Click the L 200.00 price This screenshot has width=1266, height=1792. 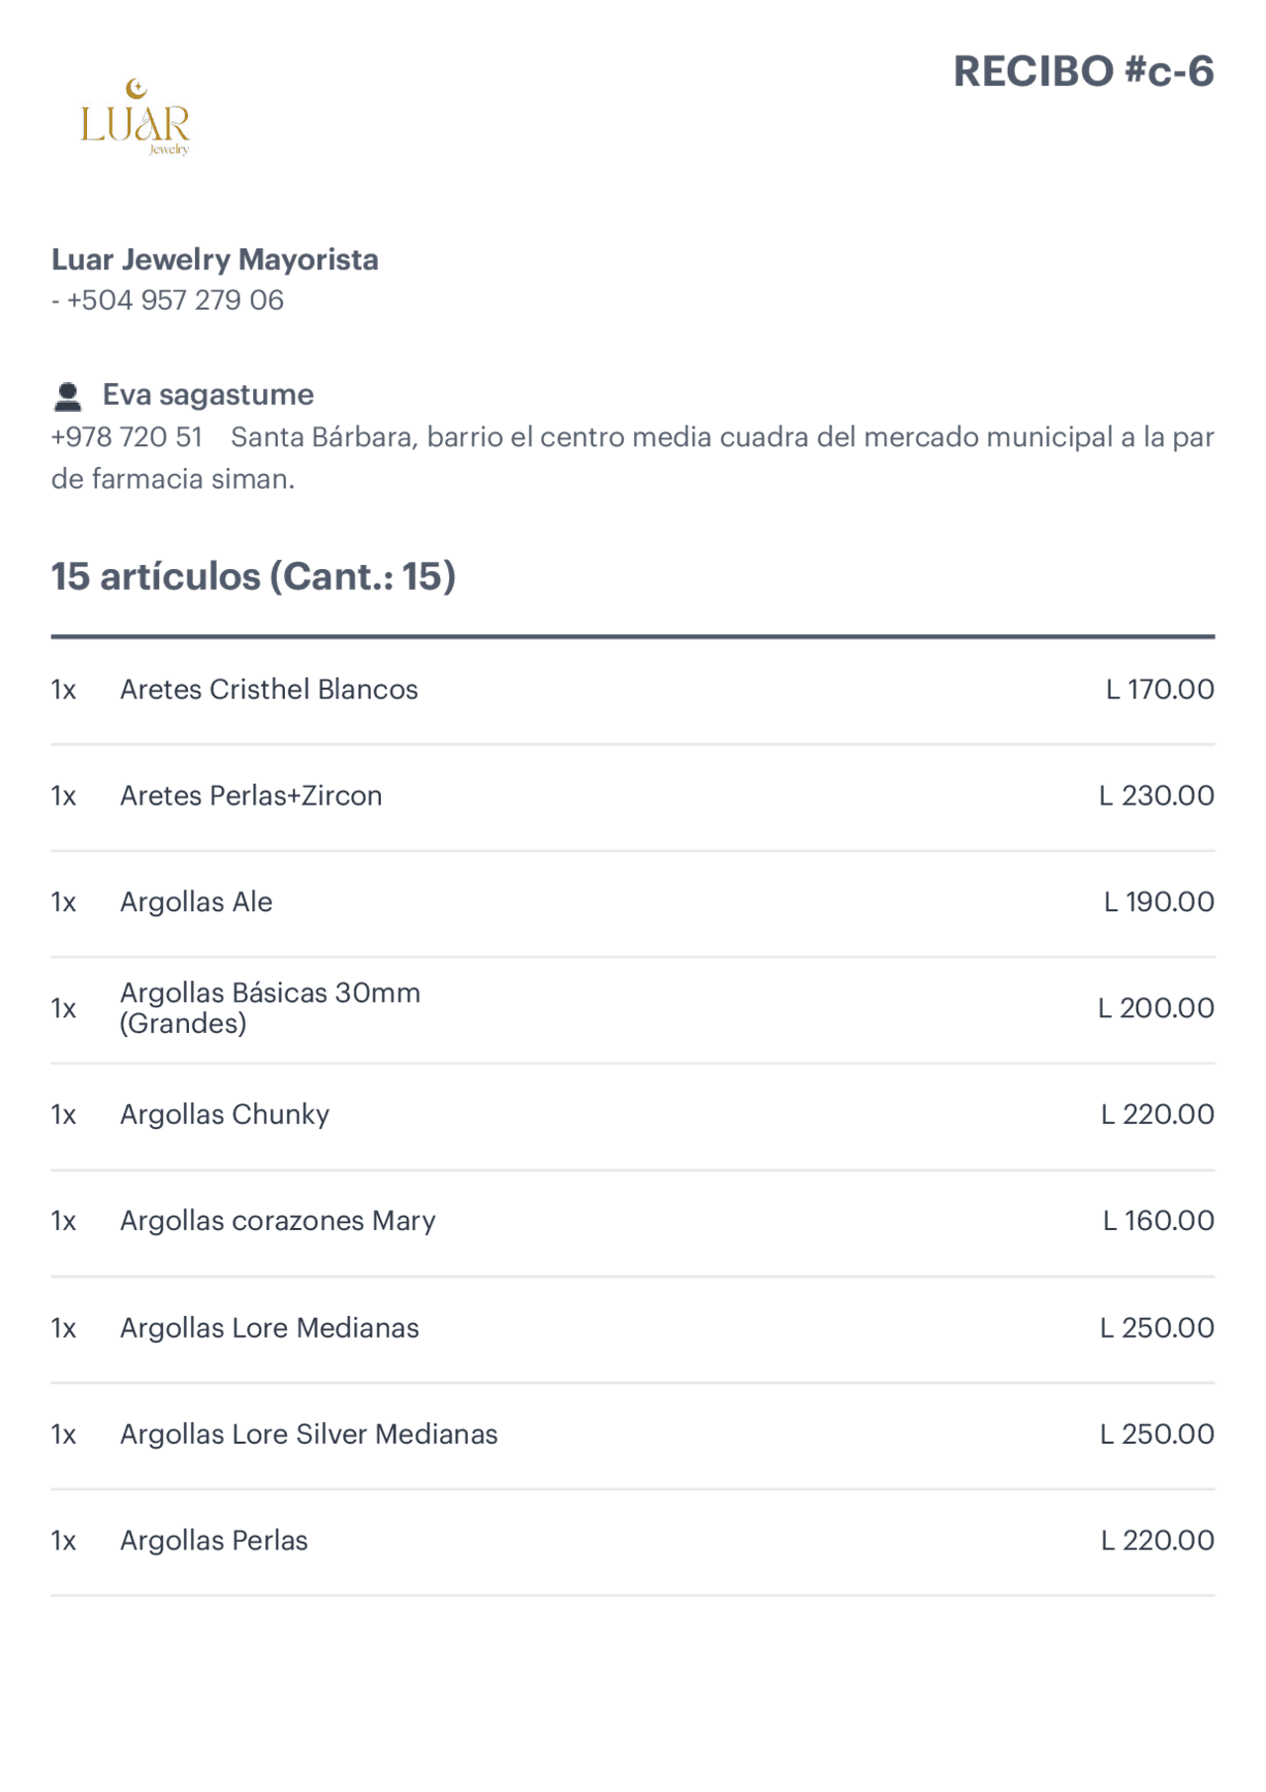(x=1155, y=1008)
